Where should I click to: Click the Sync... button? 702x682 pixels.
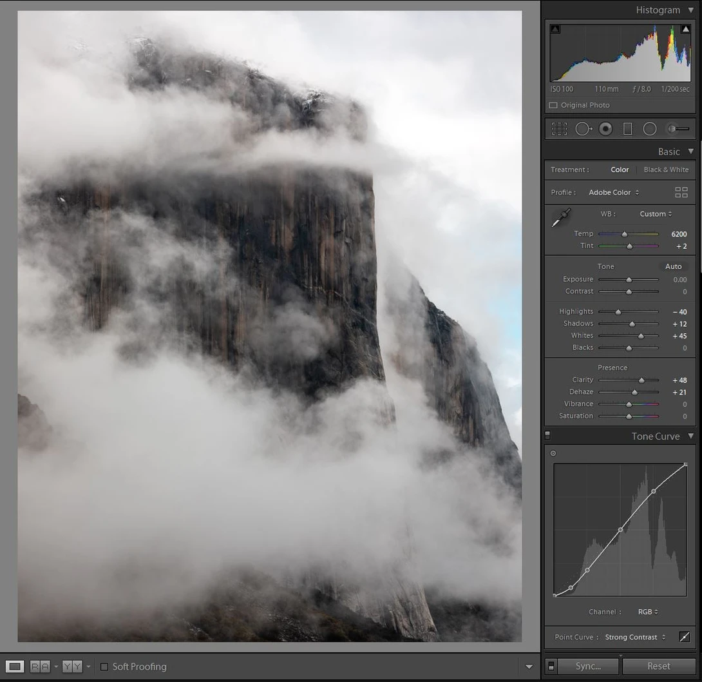coord(588,667)
